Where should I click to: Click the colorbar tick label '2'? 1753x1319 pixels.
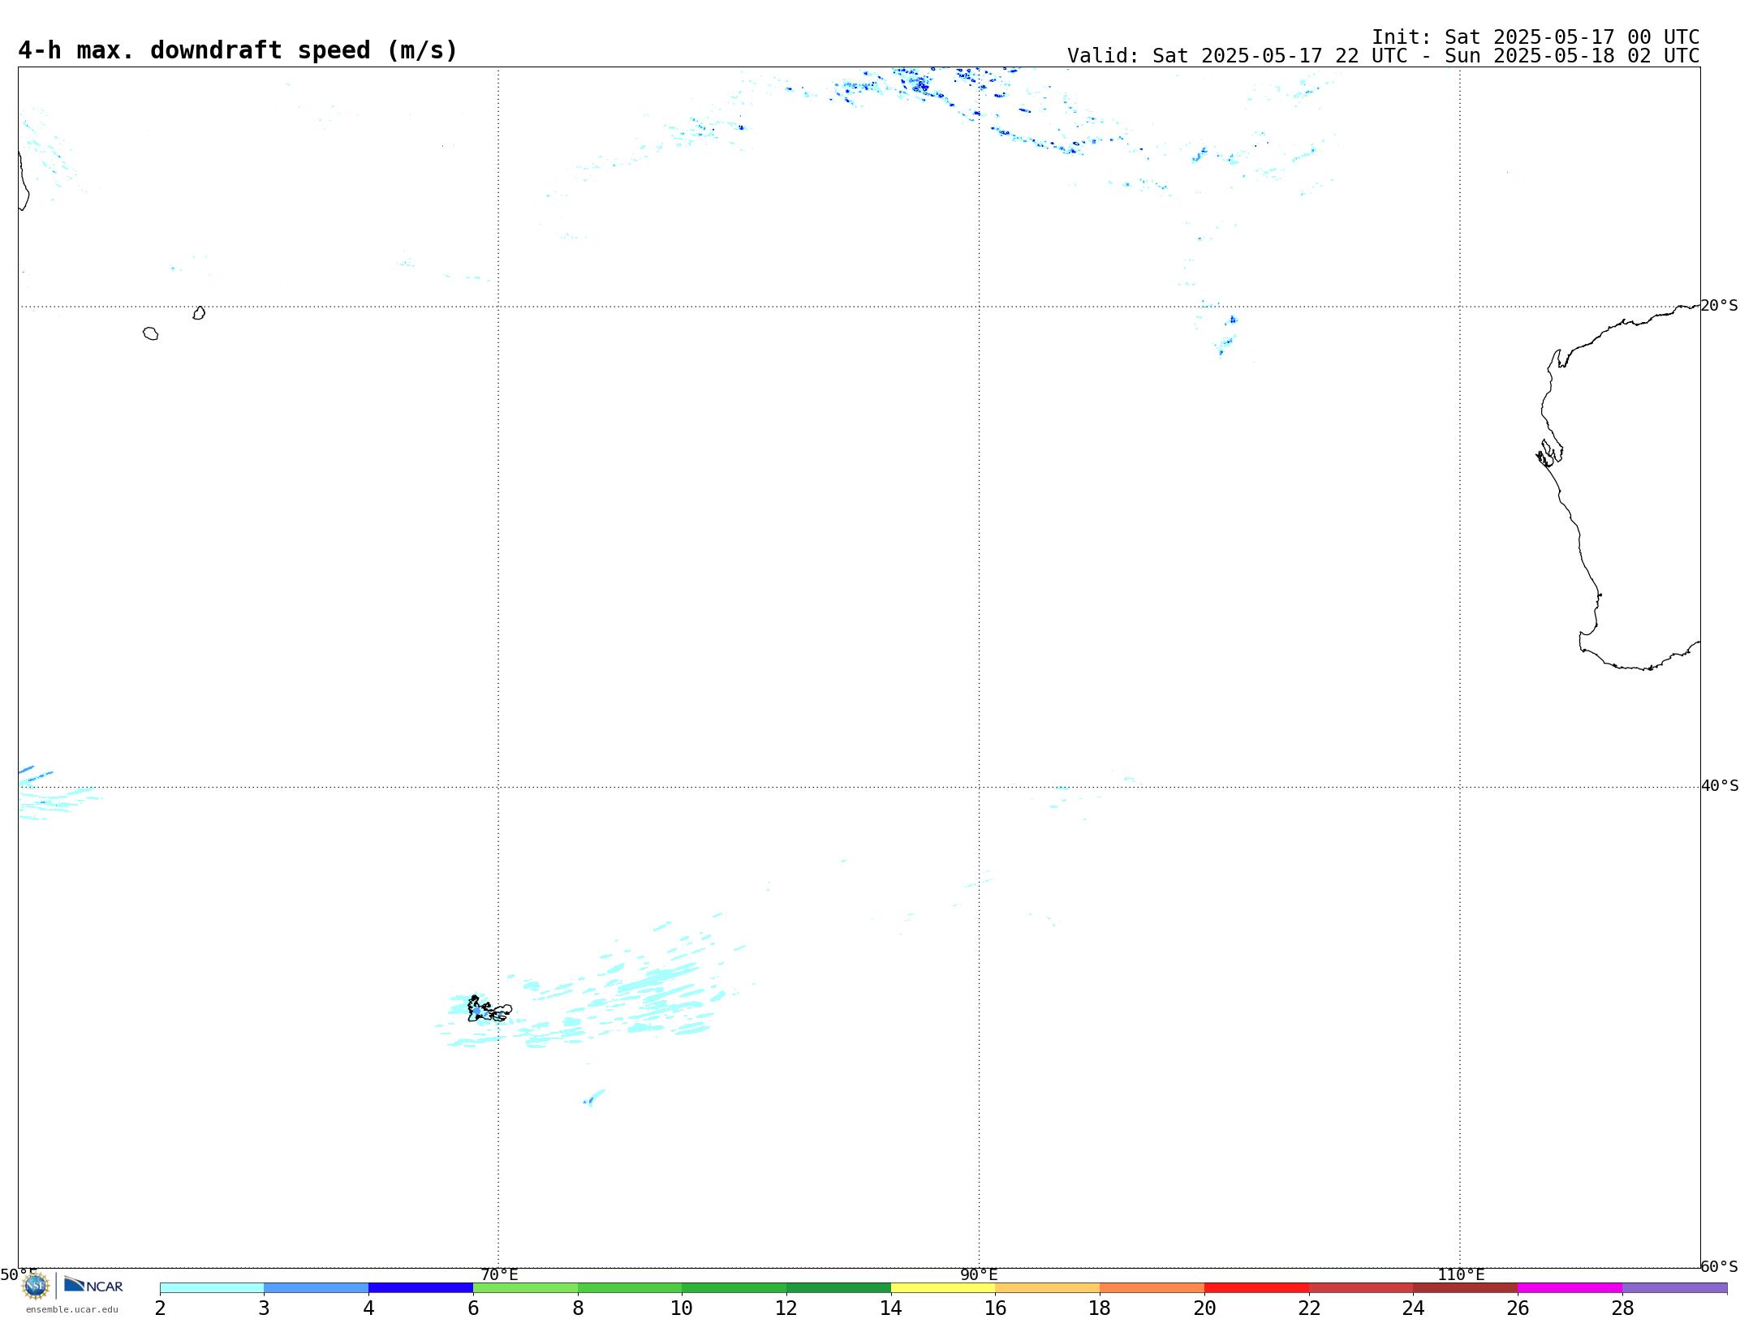pyautogui.click(x=160, y=1308)
